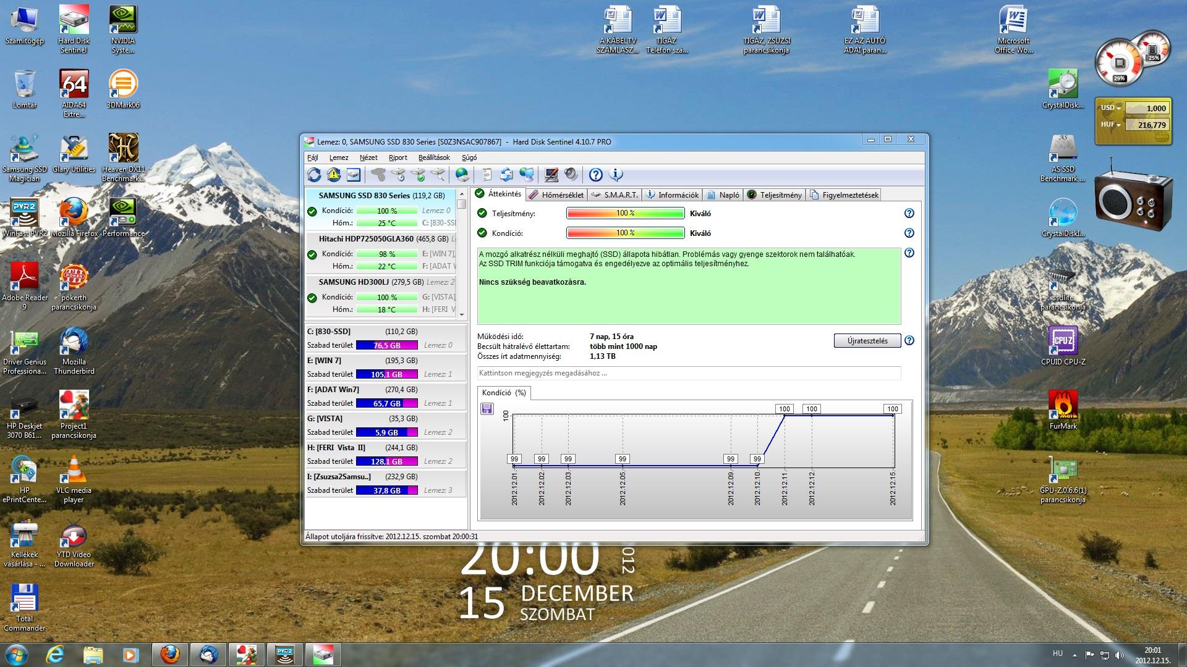Click the disk with clock test icon
The image size is (1187, 667).
(398, 175)
